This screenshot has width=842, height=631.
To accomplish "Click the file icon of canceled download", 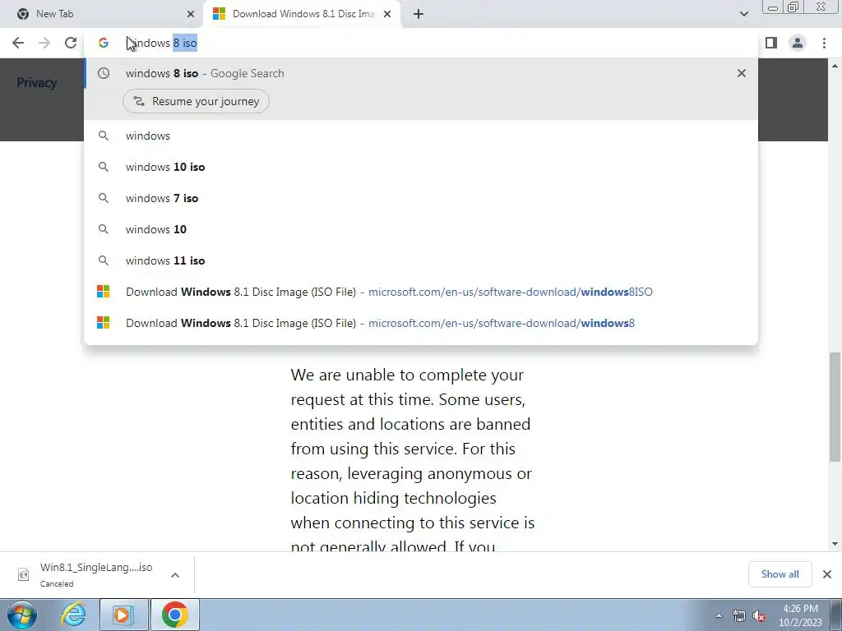I will point(23,574).
